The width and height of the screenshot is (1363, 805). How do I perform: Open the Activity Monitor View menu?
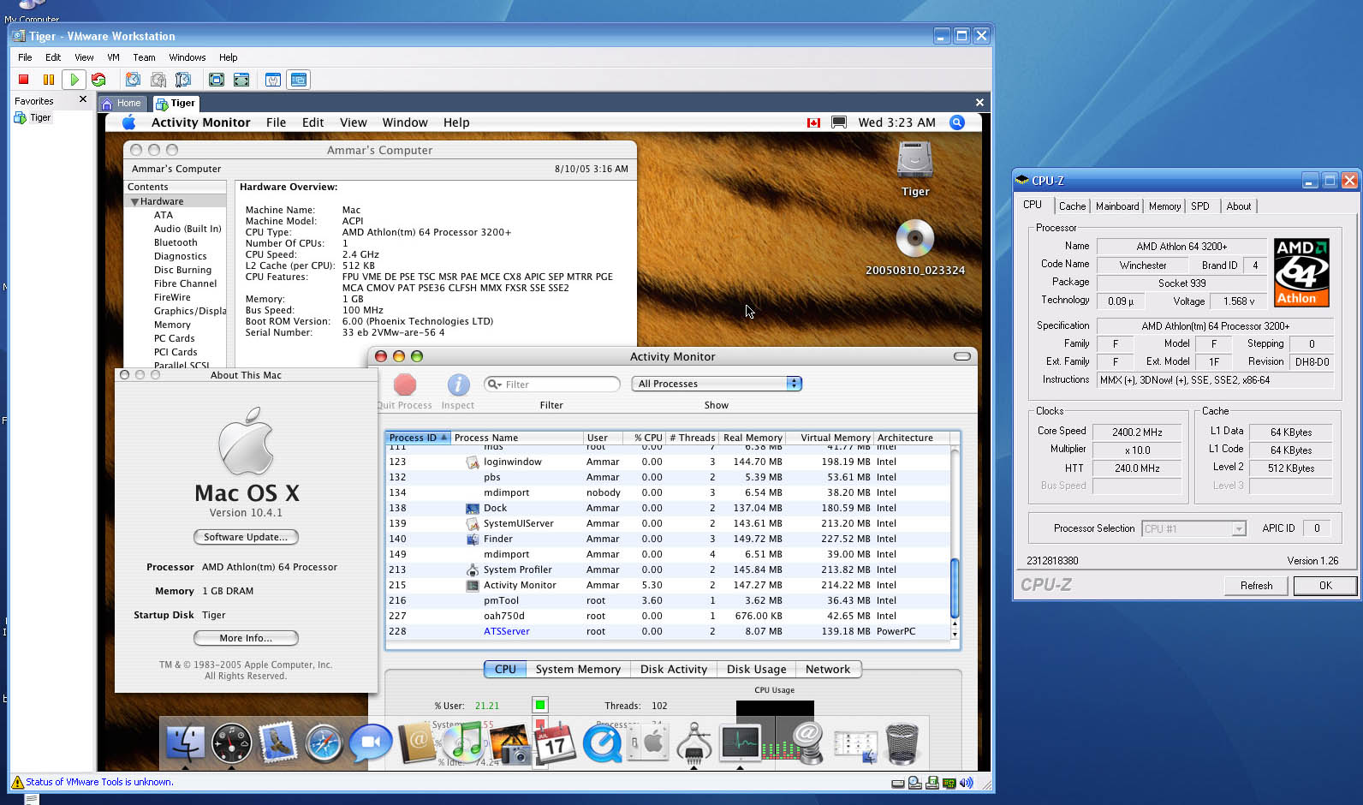353,122
